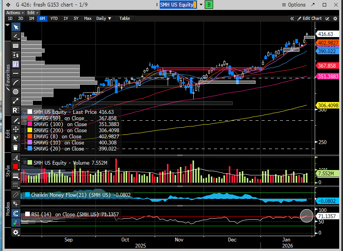The width and height of the screenshot is (343, 251).
Task: Select the price measure tool
Action: [x=16, y=55]
